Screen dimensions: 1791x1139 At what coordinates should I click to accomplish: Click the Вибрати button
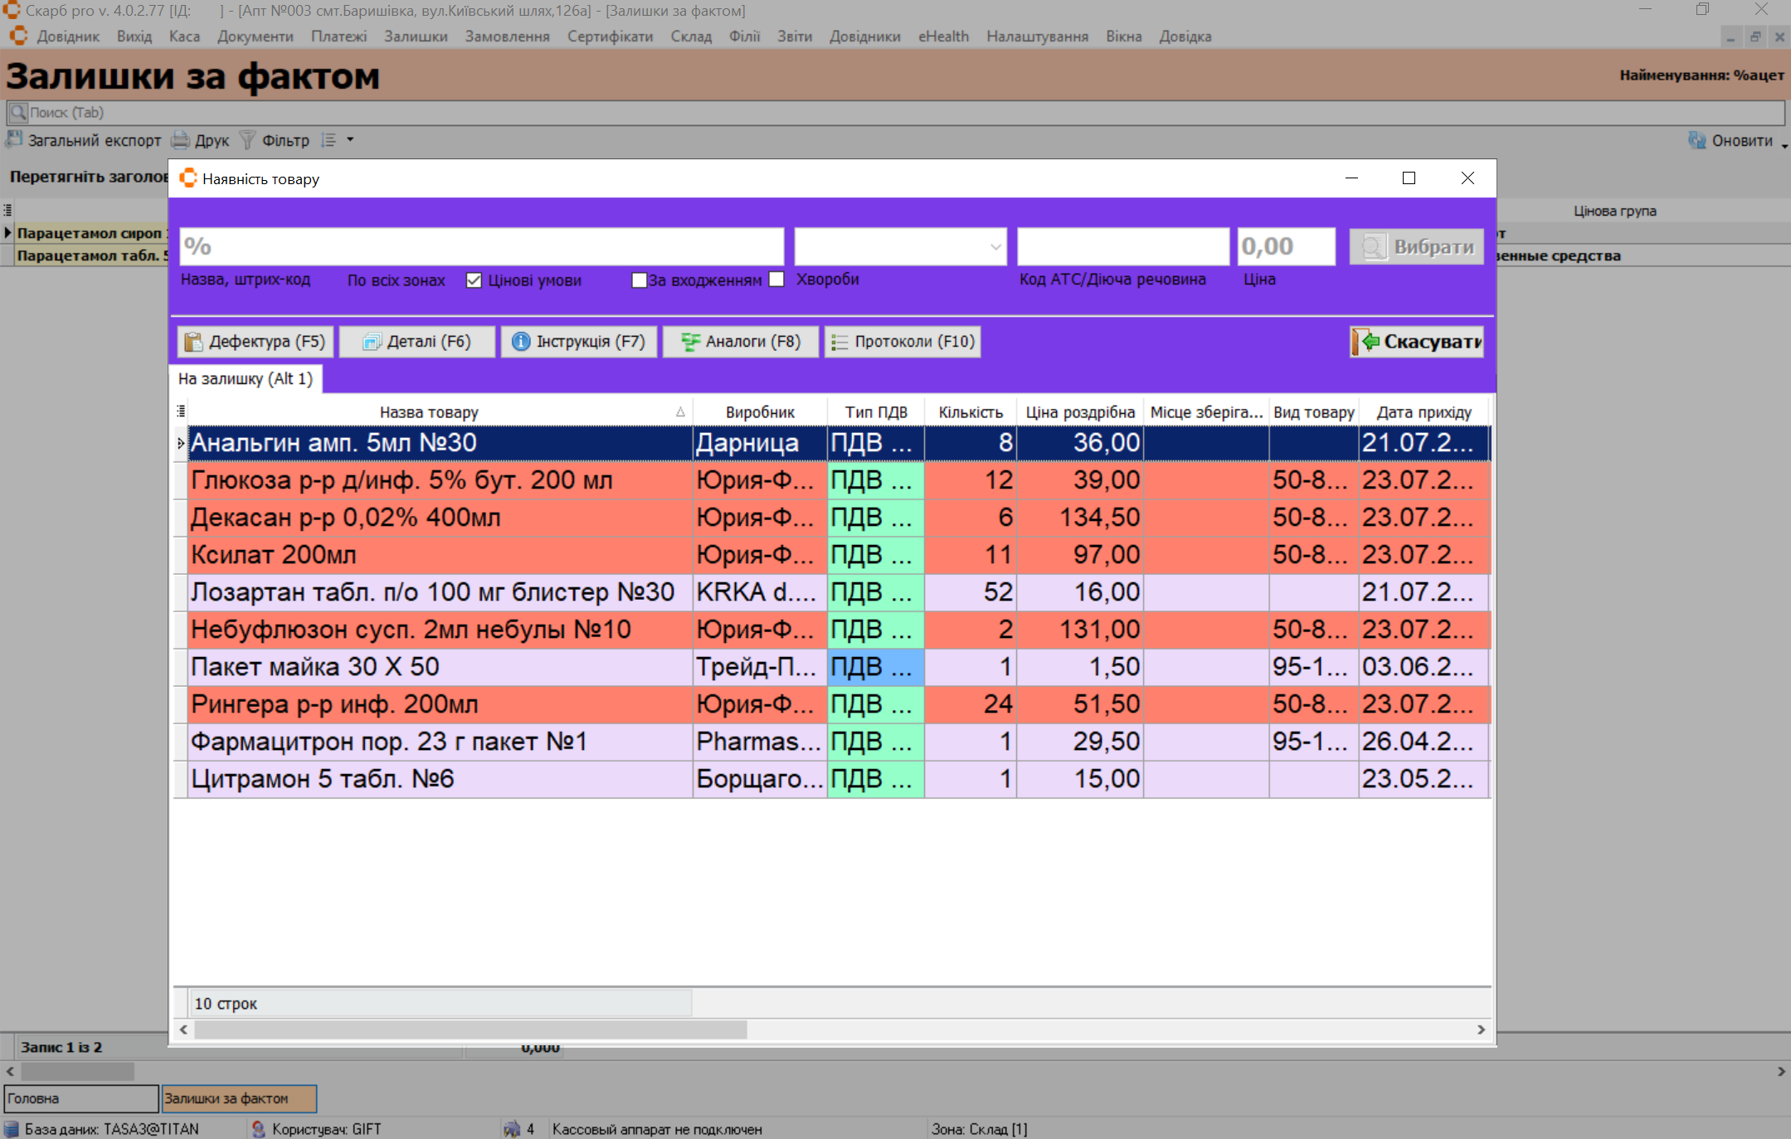pyautogui.click(x=1416, y=247)
